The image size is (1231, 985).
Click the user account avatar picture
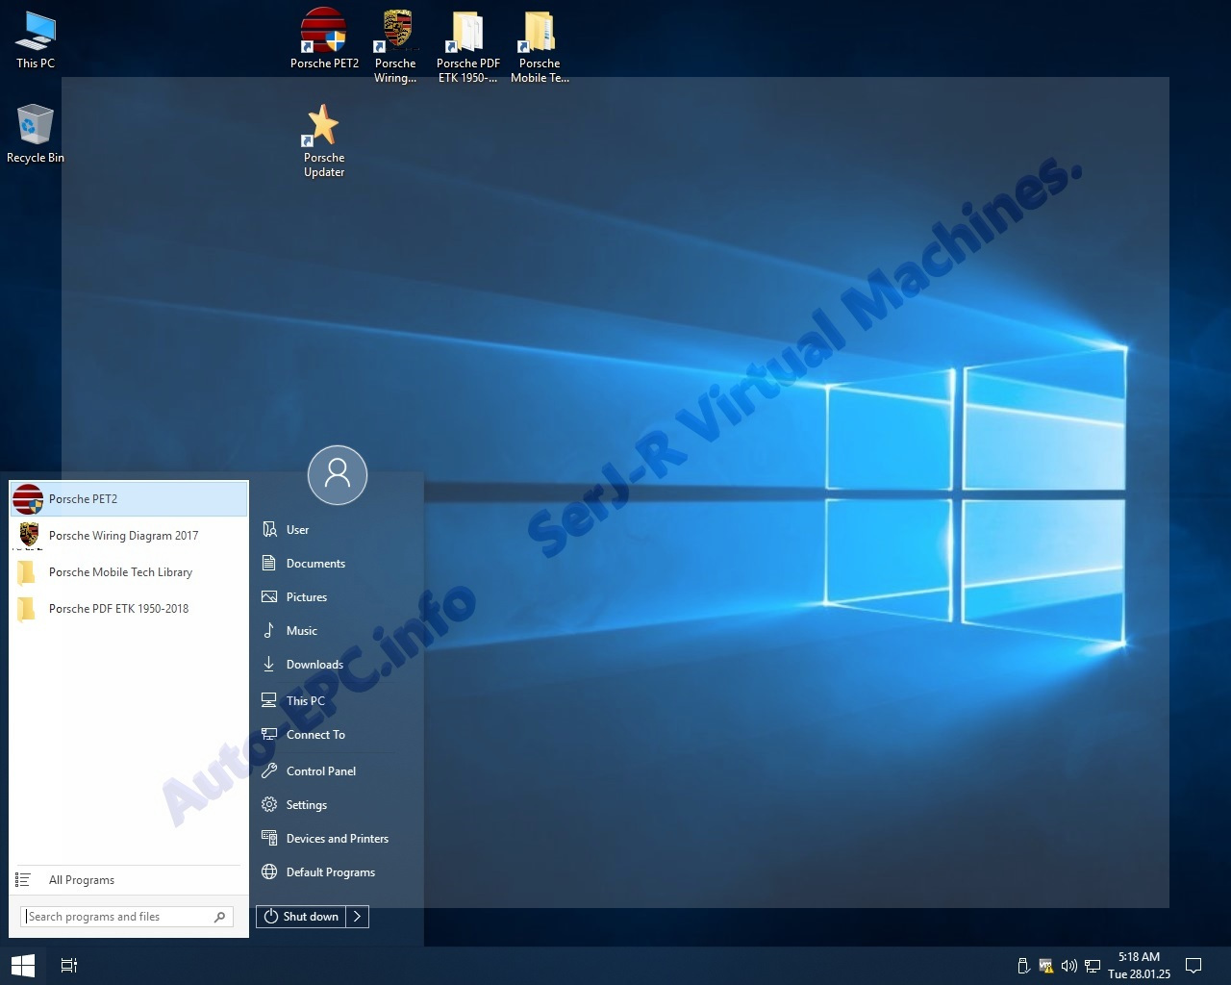point(338,474)
